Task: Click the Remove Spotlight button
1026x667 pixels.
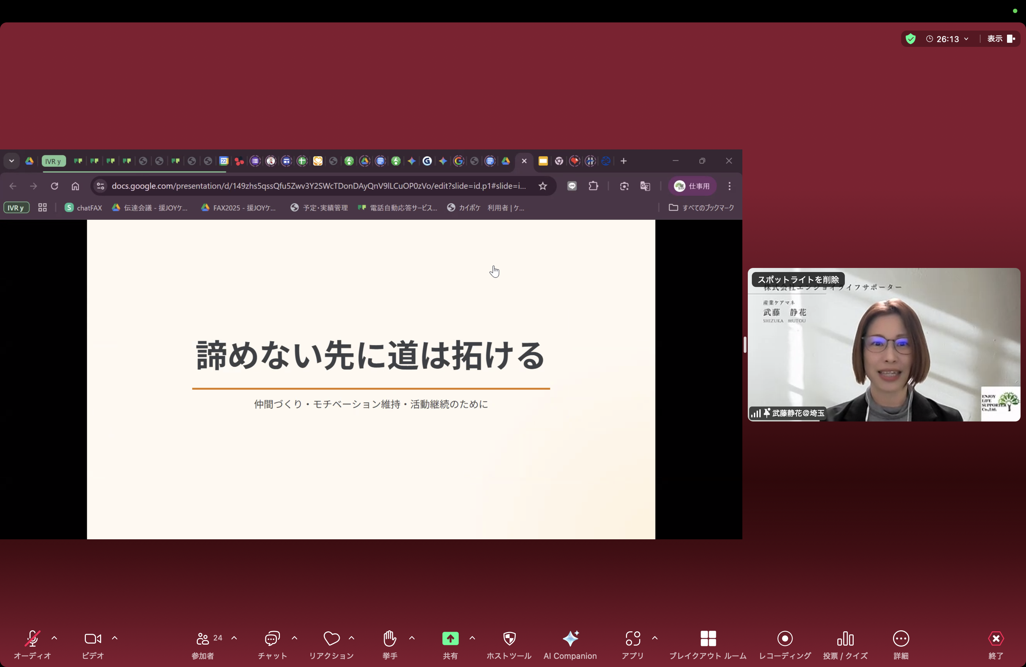Action: coord(798,280)
